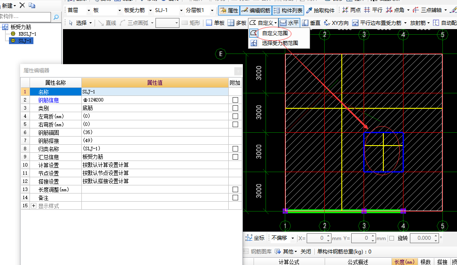Viewport: 457px width, 265px height.
Task: Click the 属性 properties toolbar button
Action: click(x=229, y=10)
